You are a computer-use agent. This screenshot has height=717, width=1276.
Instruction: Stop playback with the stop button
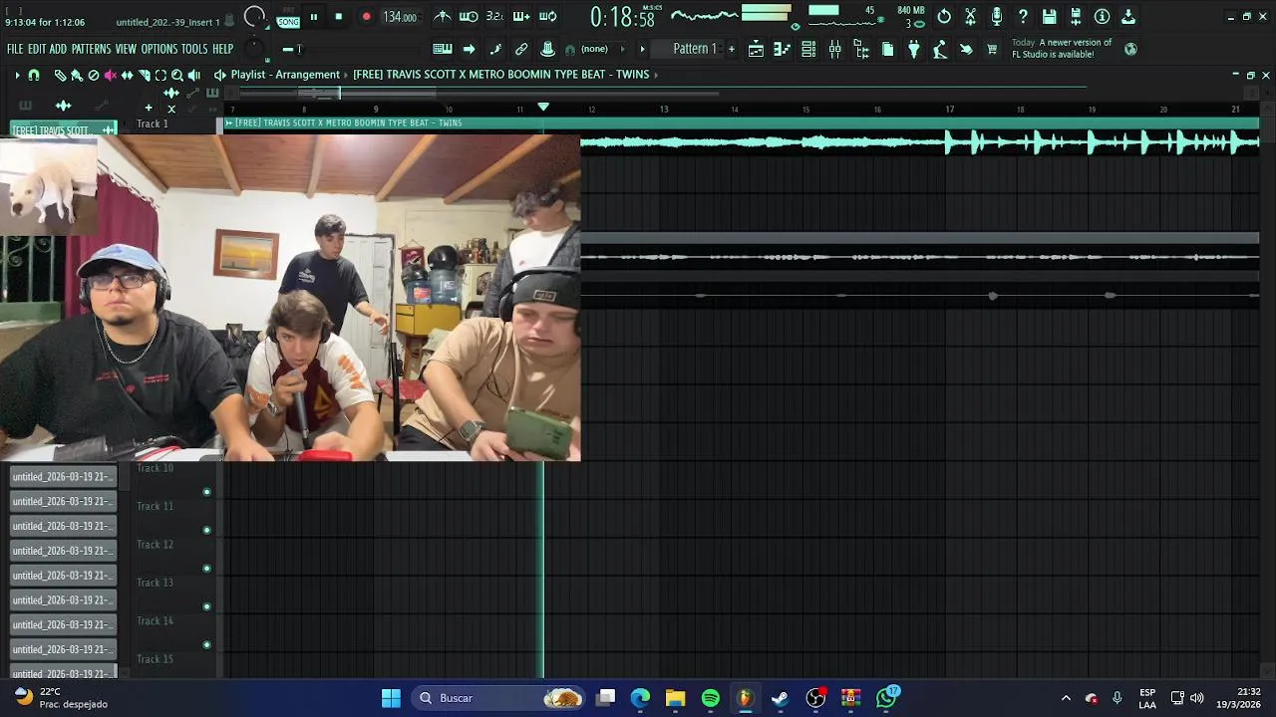[339, 17]
